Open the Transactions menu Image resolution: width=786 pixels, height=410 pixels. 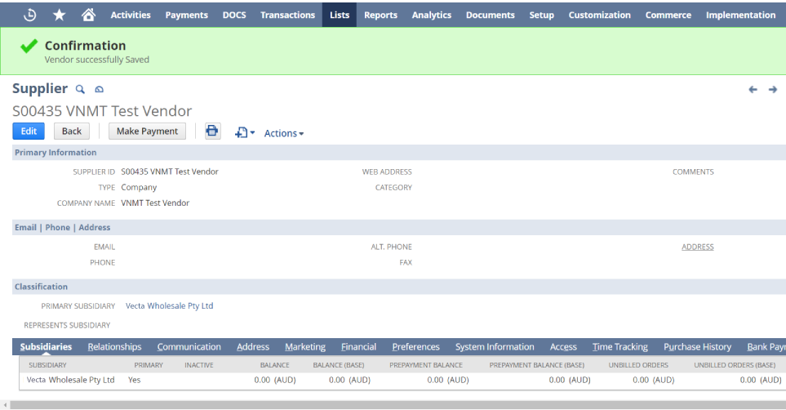tap(288, 15)
